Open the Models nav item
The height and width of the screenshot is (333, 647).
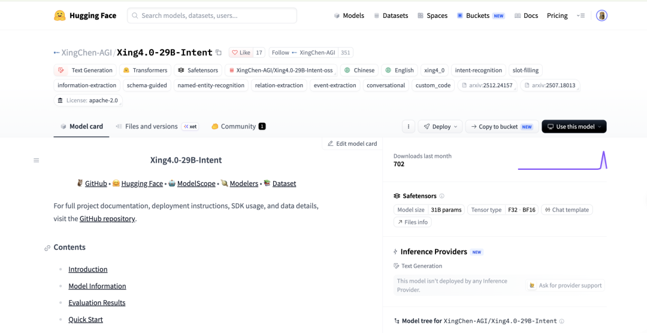349,16
